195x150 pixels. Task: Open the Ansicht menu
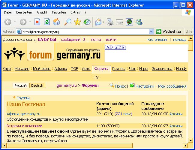42,12
